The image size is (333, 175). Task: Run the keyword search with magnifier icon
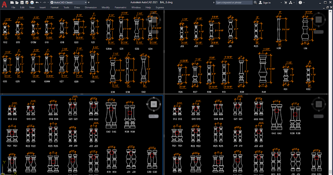tap(255, 2)
